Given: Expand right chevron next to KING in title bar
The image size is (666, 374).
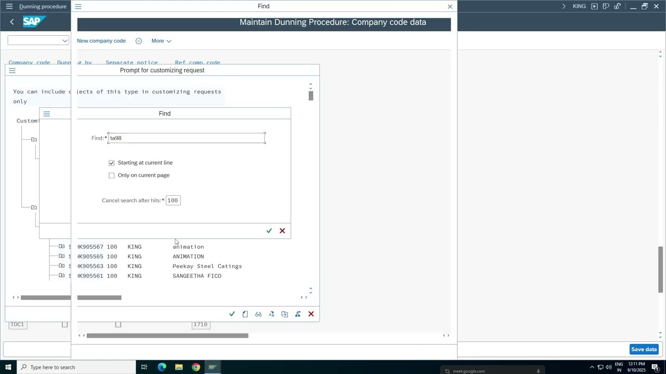Looking at the screenshot, I should coord(563,6).
